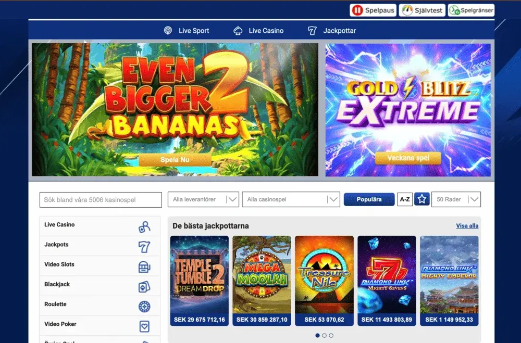Screen dimensions: 521x343
Task: Select the second carousel page dot
Action: [x=324, y=336]
